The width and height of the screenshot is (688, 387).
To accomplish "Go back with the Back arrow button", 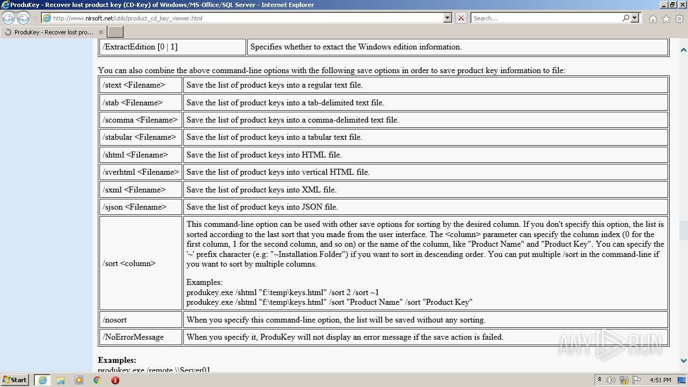I will 8,18.
